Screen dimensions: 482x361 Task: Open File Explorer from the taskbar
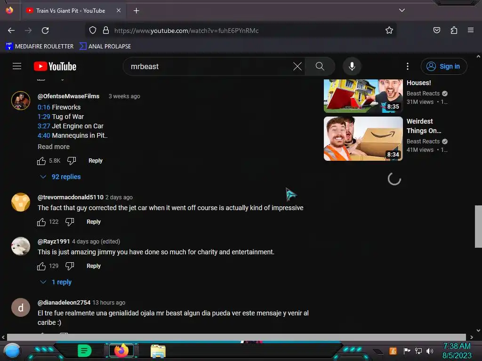coord(158,351)
